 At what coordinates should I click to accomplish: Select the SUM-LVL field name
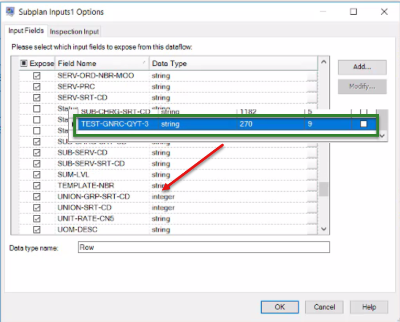point(73,174)
